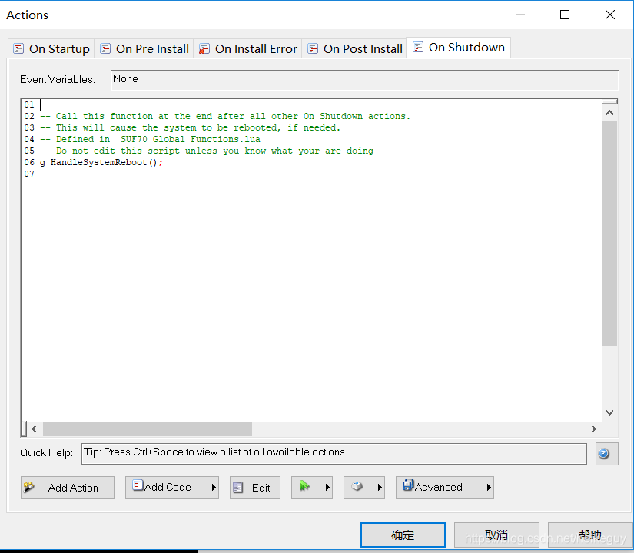Click the Add Code button
The width and height of the screenshot is (634, 553).
[172, 488]
